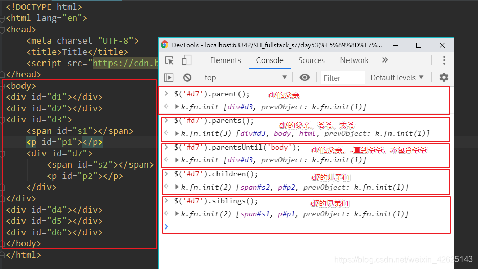Expand the children() result k.fn.init(2)
The width and height of the screenshot is (478, 269).
(177, 187)
